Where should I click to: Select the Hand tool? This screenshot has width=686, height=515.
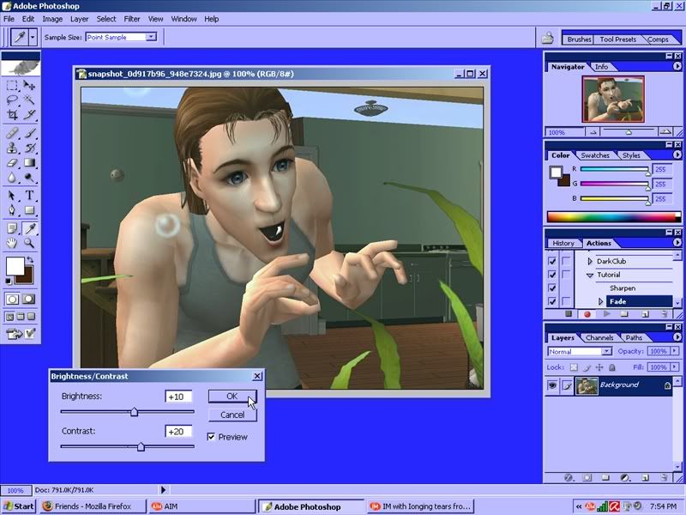point(12,243)
